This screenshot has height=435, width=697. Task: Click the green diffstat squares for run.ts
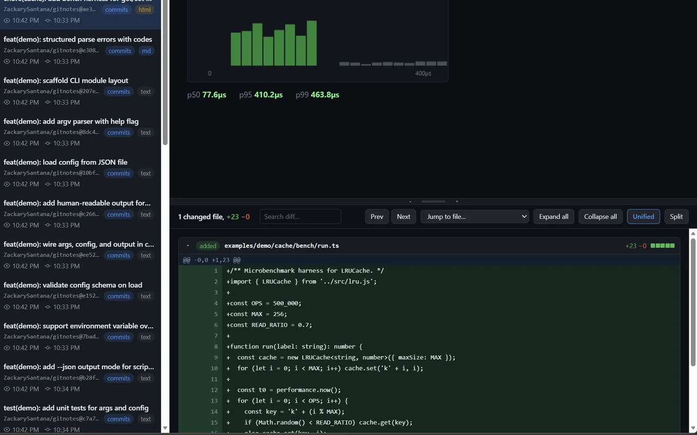pos(663,246)
